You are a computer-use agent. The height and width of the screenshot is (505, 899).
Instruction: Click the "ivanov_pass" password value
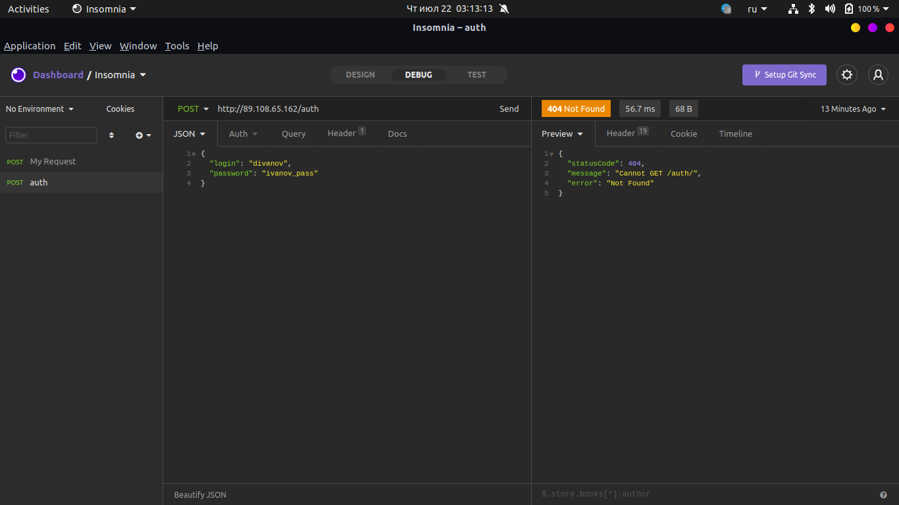290,173
